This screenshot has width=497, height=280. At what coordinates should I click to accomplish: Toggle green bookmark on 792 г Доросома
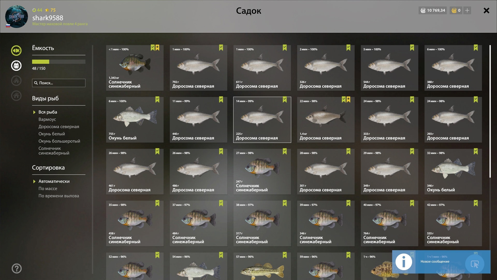point(221,48)
